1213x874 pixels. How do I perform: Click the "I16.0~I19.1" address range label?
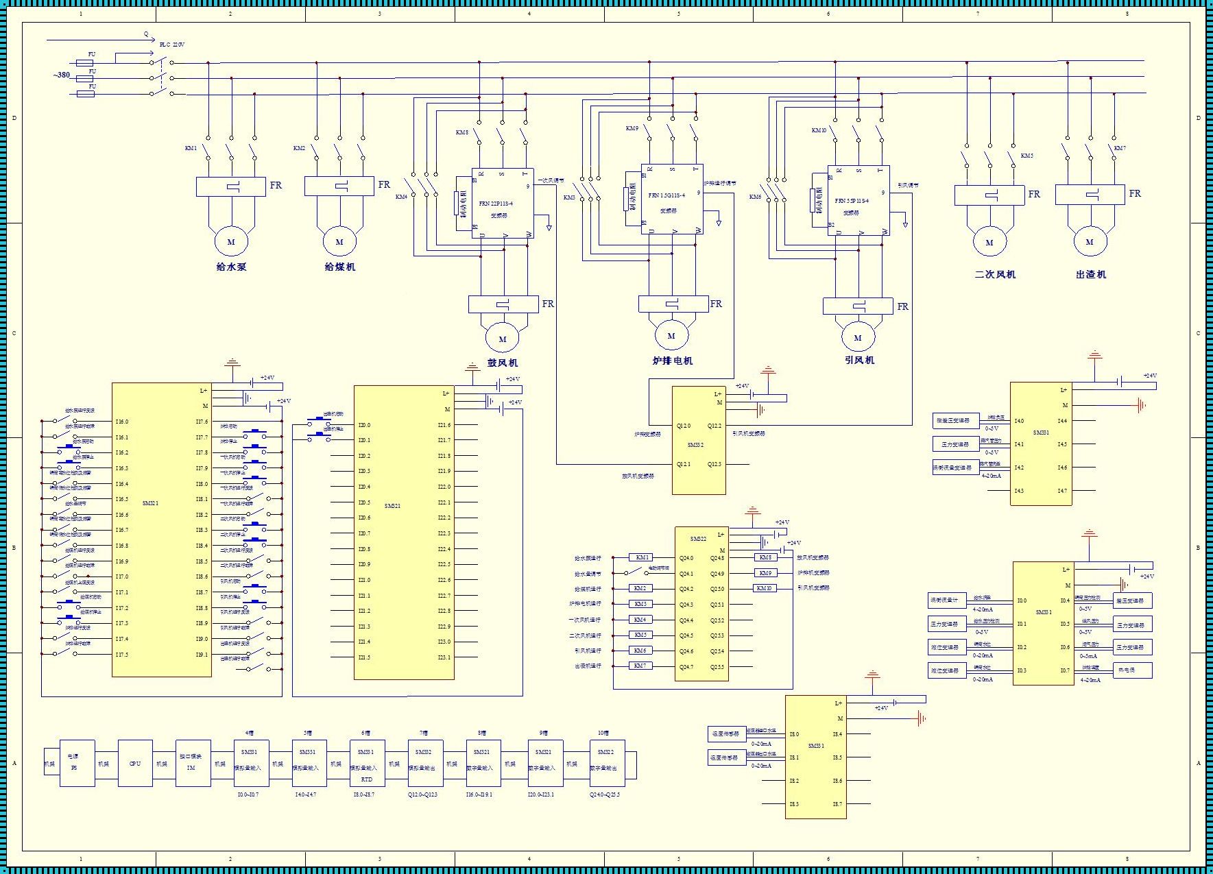tap(479, 794)
